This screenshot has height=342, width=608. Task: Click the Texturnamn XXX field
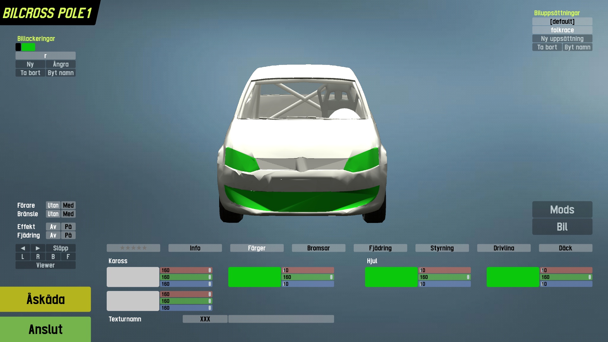[205, 319]
